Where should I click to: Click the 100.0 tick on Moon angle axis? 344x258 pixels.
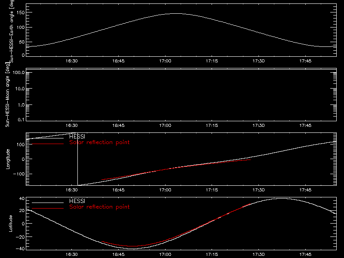18,72
